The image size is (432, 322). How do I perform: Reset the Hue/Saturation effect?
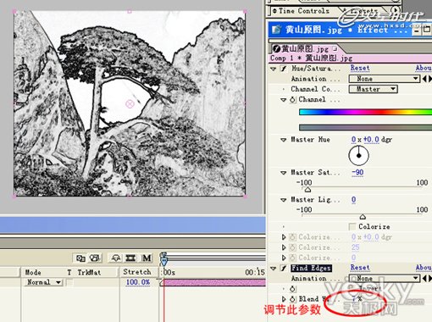click(x=360, y=68)
